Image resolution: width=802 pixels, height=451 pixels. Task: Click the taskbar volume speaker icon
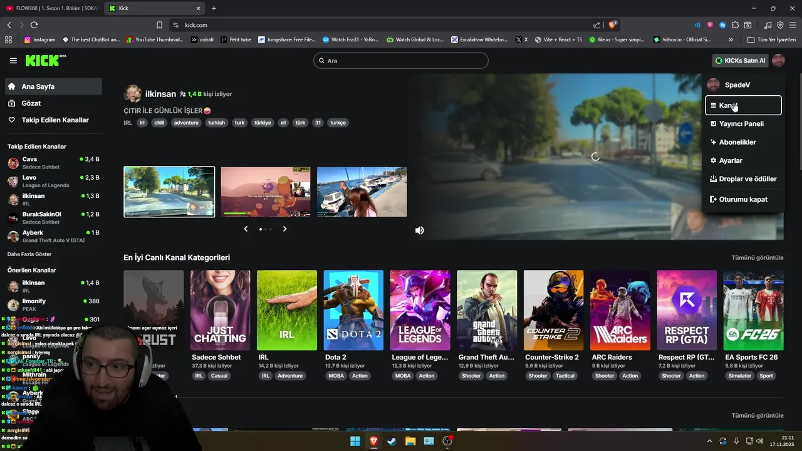(759, 441)
